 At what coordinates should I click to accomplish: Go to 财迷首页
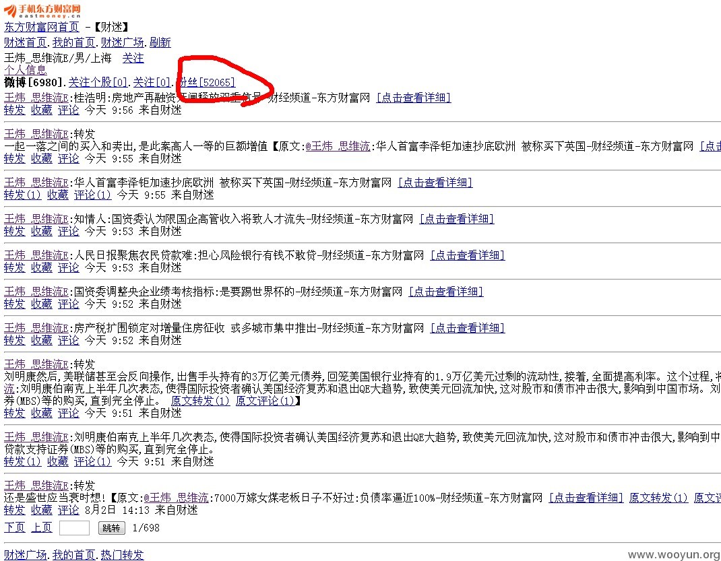tap(26, 42)
